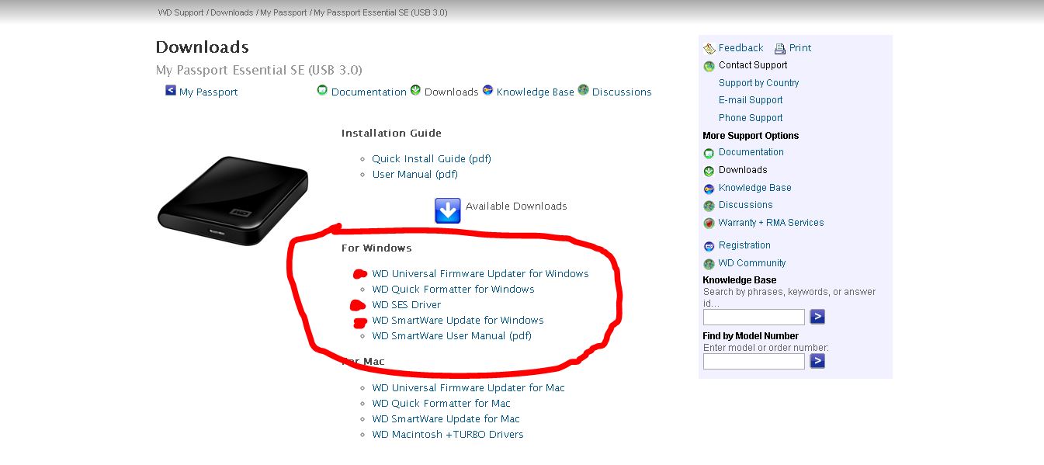Image resolution: width=1044 pixels, height=465 pixels.
Task: Click the blue Available Downloads arrow icon
Action: tap(448, 210)
